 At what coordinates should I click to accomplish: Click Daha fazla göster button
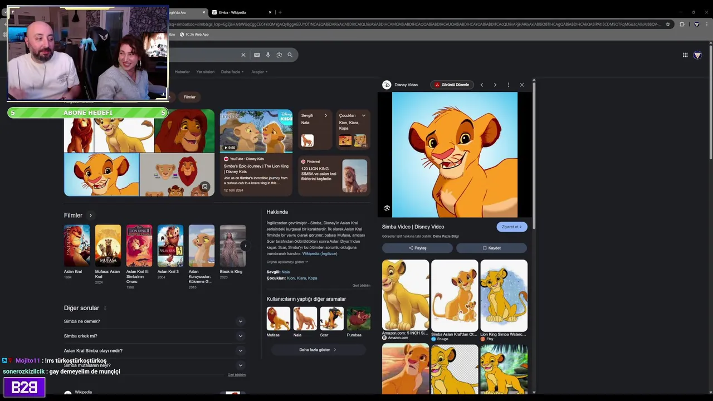click(x=318, y=350)
